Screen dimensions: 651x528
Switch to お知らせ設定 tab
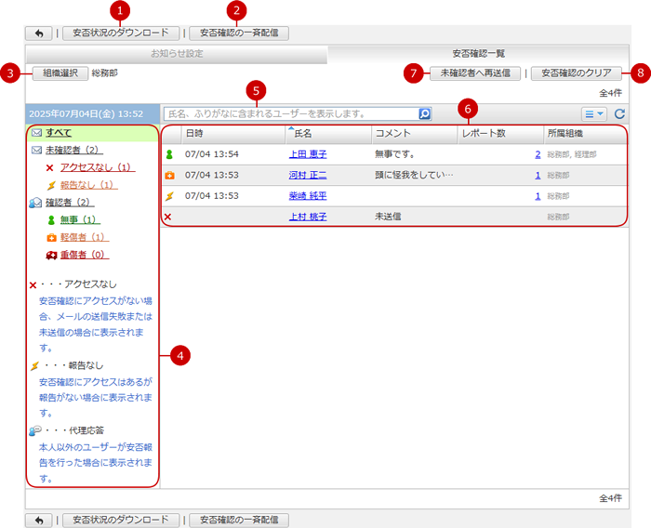coord(177,54)
